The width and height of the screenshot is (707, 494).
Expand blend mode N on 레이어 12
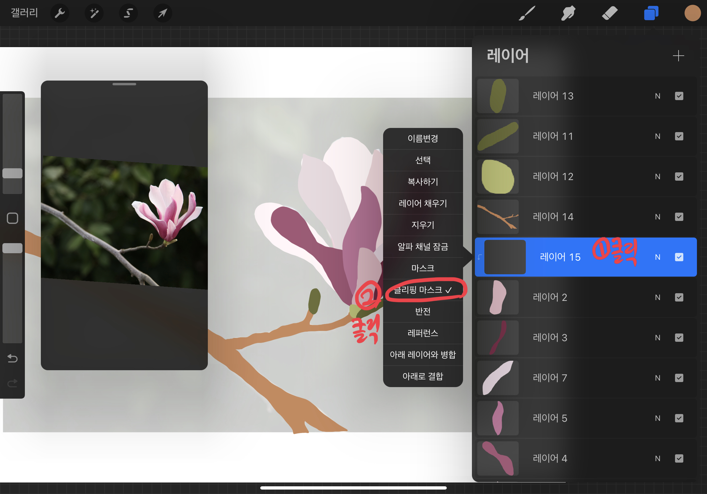click(658, 177)
